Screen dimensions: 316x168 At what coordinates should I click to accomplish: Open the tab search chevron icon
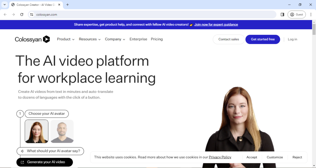5,5
